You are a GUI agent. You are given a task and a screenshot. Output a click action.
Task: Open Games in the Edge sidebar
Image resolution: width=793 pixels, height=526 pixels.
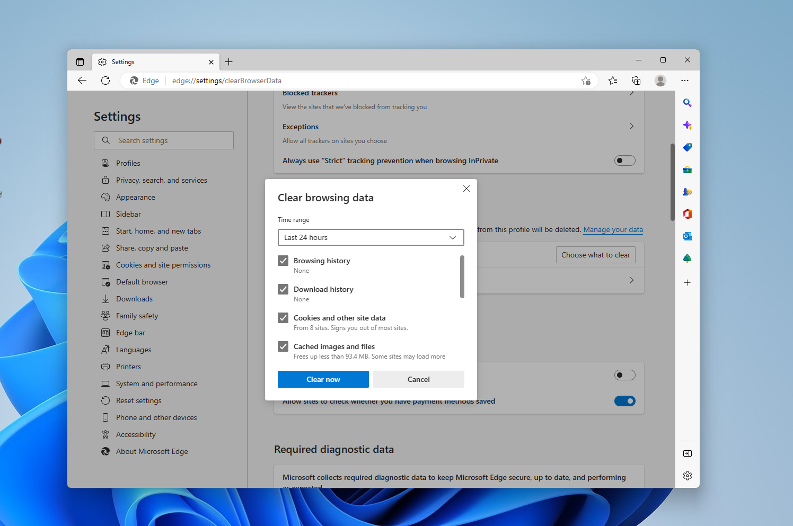pyautogui.click(x=687, y=192)
